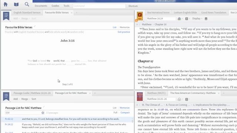Open the Merge dropdown in Favourite Bible Verses panel
The width and height of the screenshot is (237, 133).
[x=26, y=18]
